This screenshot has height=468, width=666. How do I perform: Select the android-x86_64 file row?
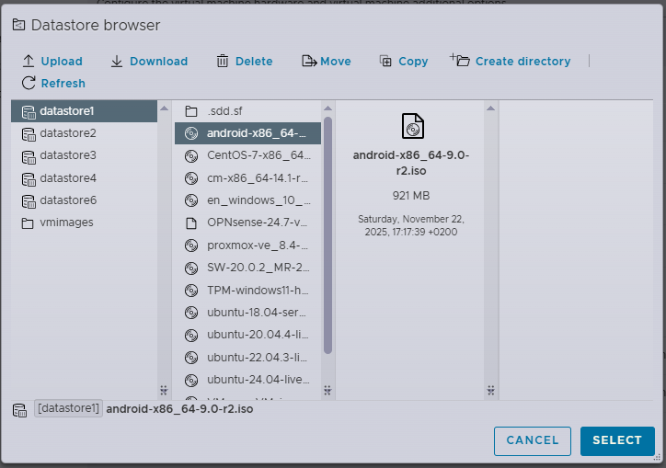pos(248,133)
